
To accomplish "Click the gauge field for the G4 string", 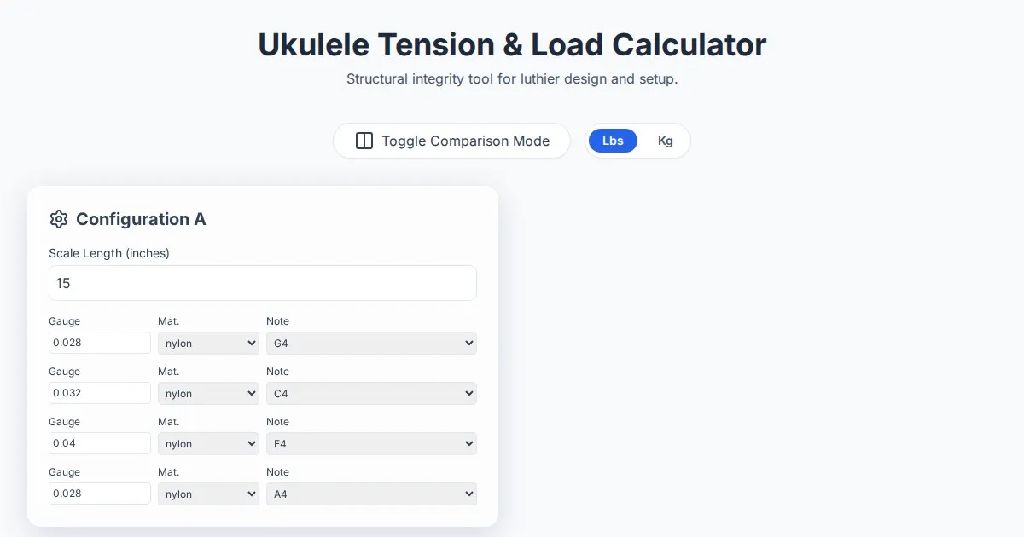I will point(100,343).
